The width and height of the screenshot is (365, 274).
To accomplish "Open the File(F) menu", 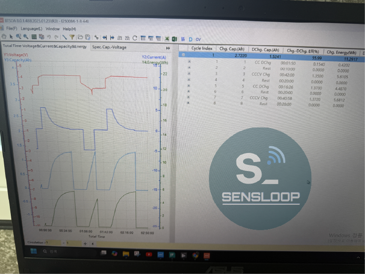I will [x=11, y=29].
